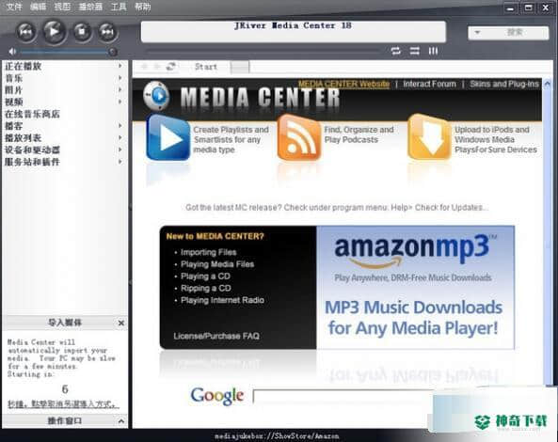Viewport: 558px width, 442px height.
Task: Adjust the volume slider handle
Action: (113, 52)
